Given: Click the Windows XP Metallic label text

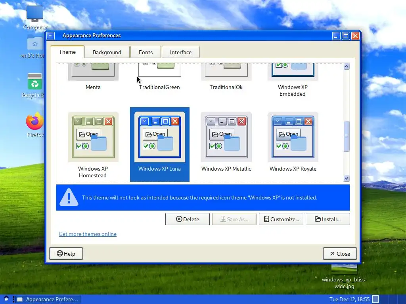Looking at the screenshot, I should pyautogui.click(x=226, y=169).
